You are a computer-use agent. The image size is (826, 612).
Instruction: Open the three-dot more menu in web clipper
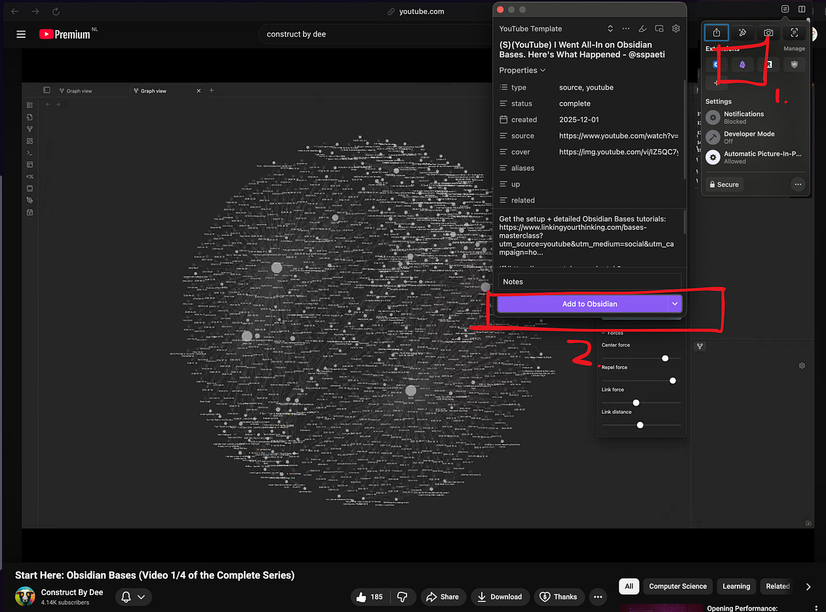point(626,29)
